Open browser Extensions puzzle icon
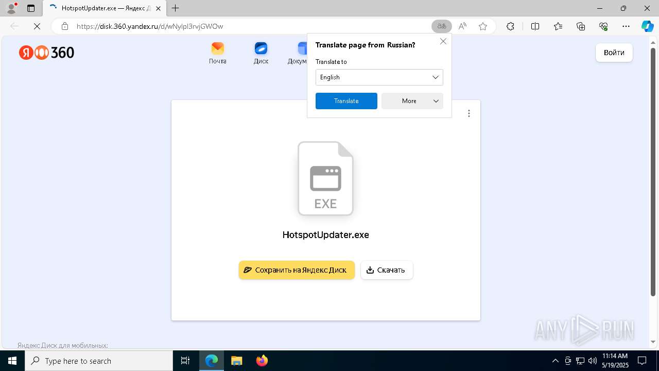Screen dimensions: 659x371 [510, 26]
